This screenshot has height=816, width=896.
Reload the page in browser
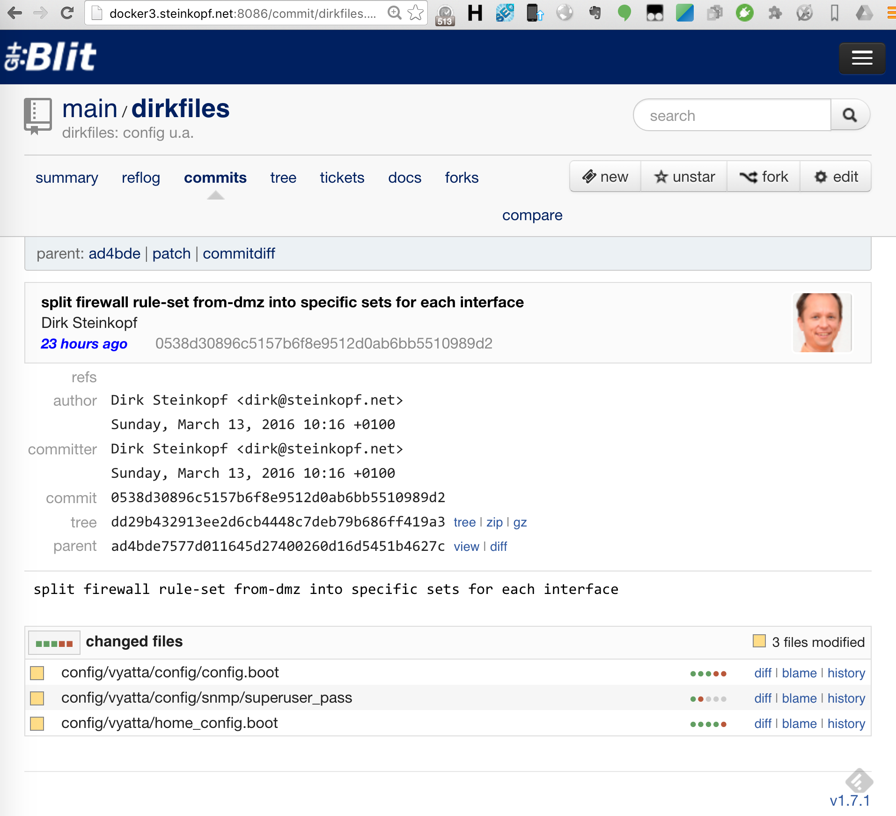(x=67, y=13)
